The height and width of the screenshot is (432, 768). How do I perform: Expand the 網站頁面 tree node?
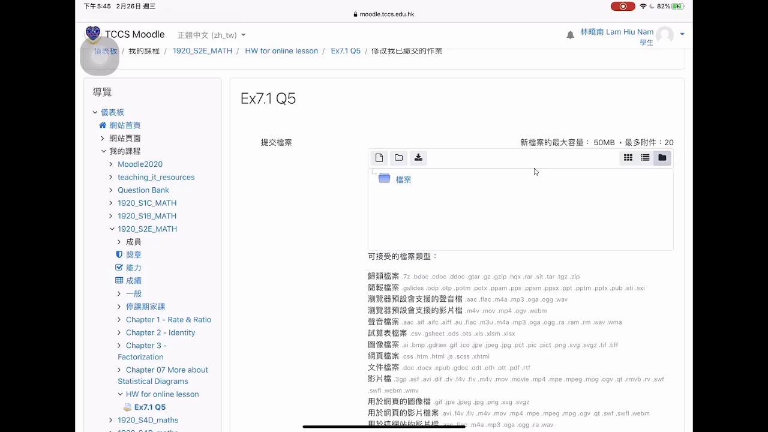[103, 138]
